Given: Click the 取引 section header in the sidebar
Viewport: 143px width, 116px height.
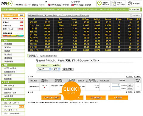Looking at the screenshot, I should (x=13, y=41).
